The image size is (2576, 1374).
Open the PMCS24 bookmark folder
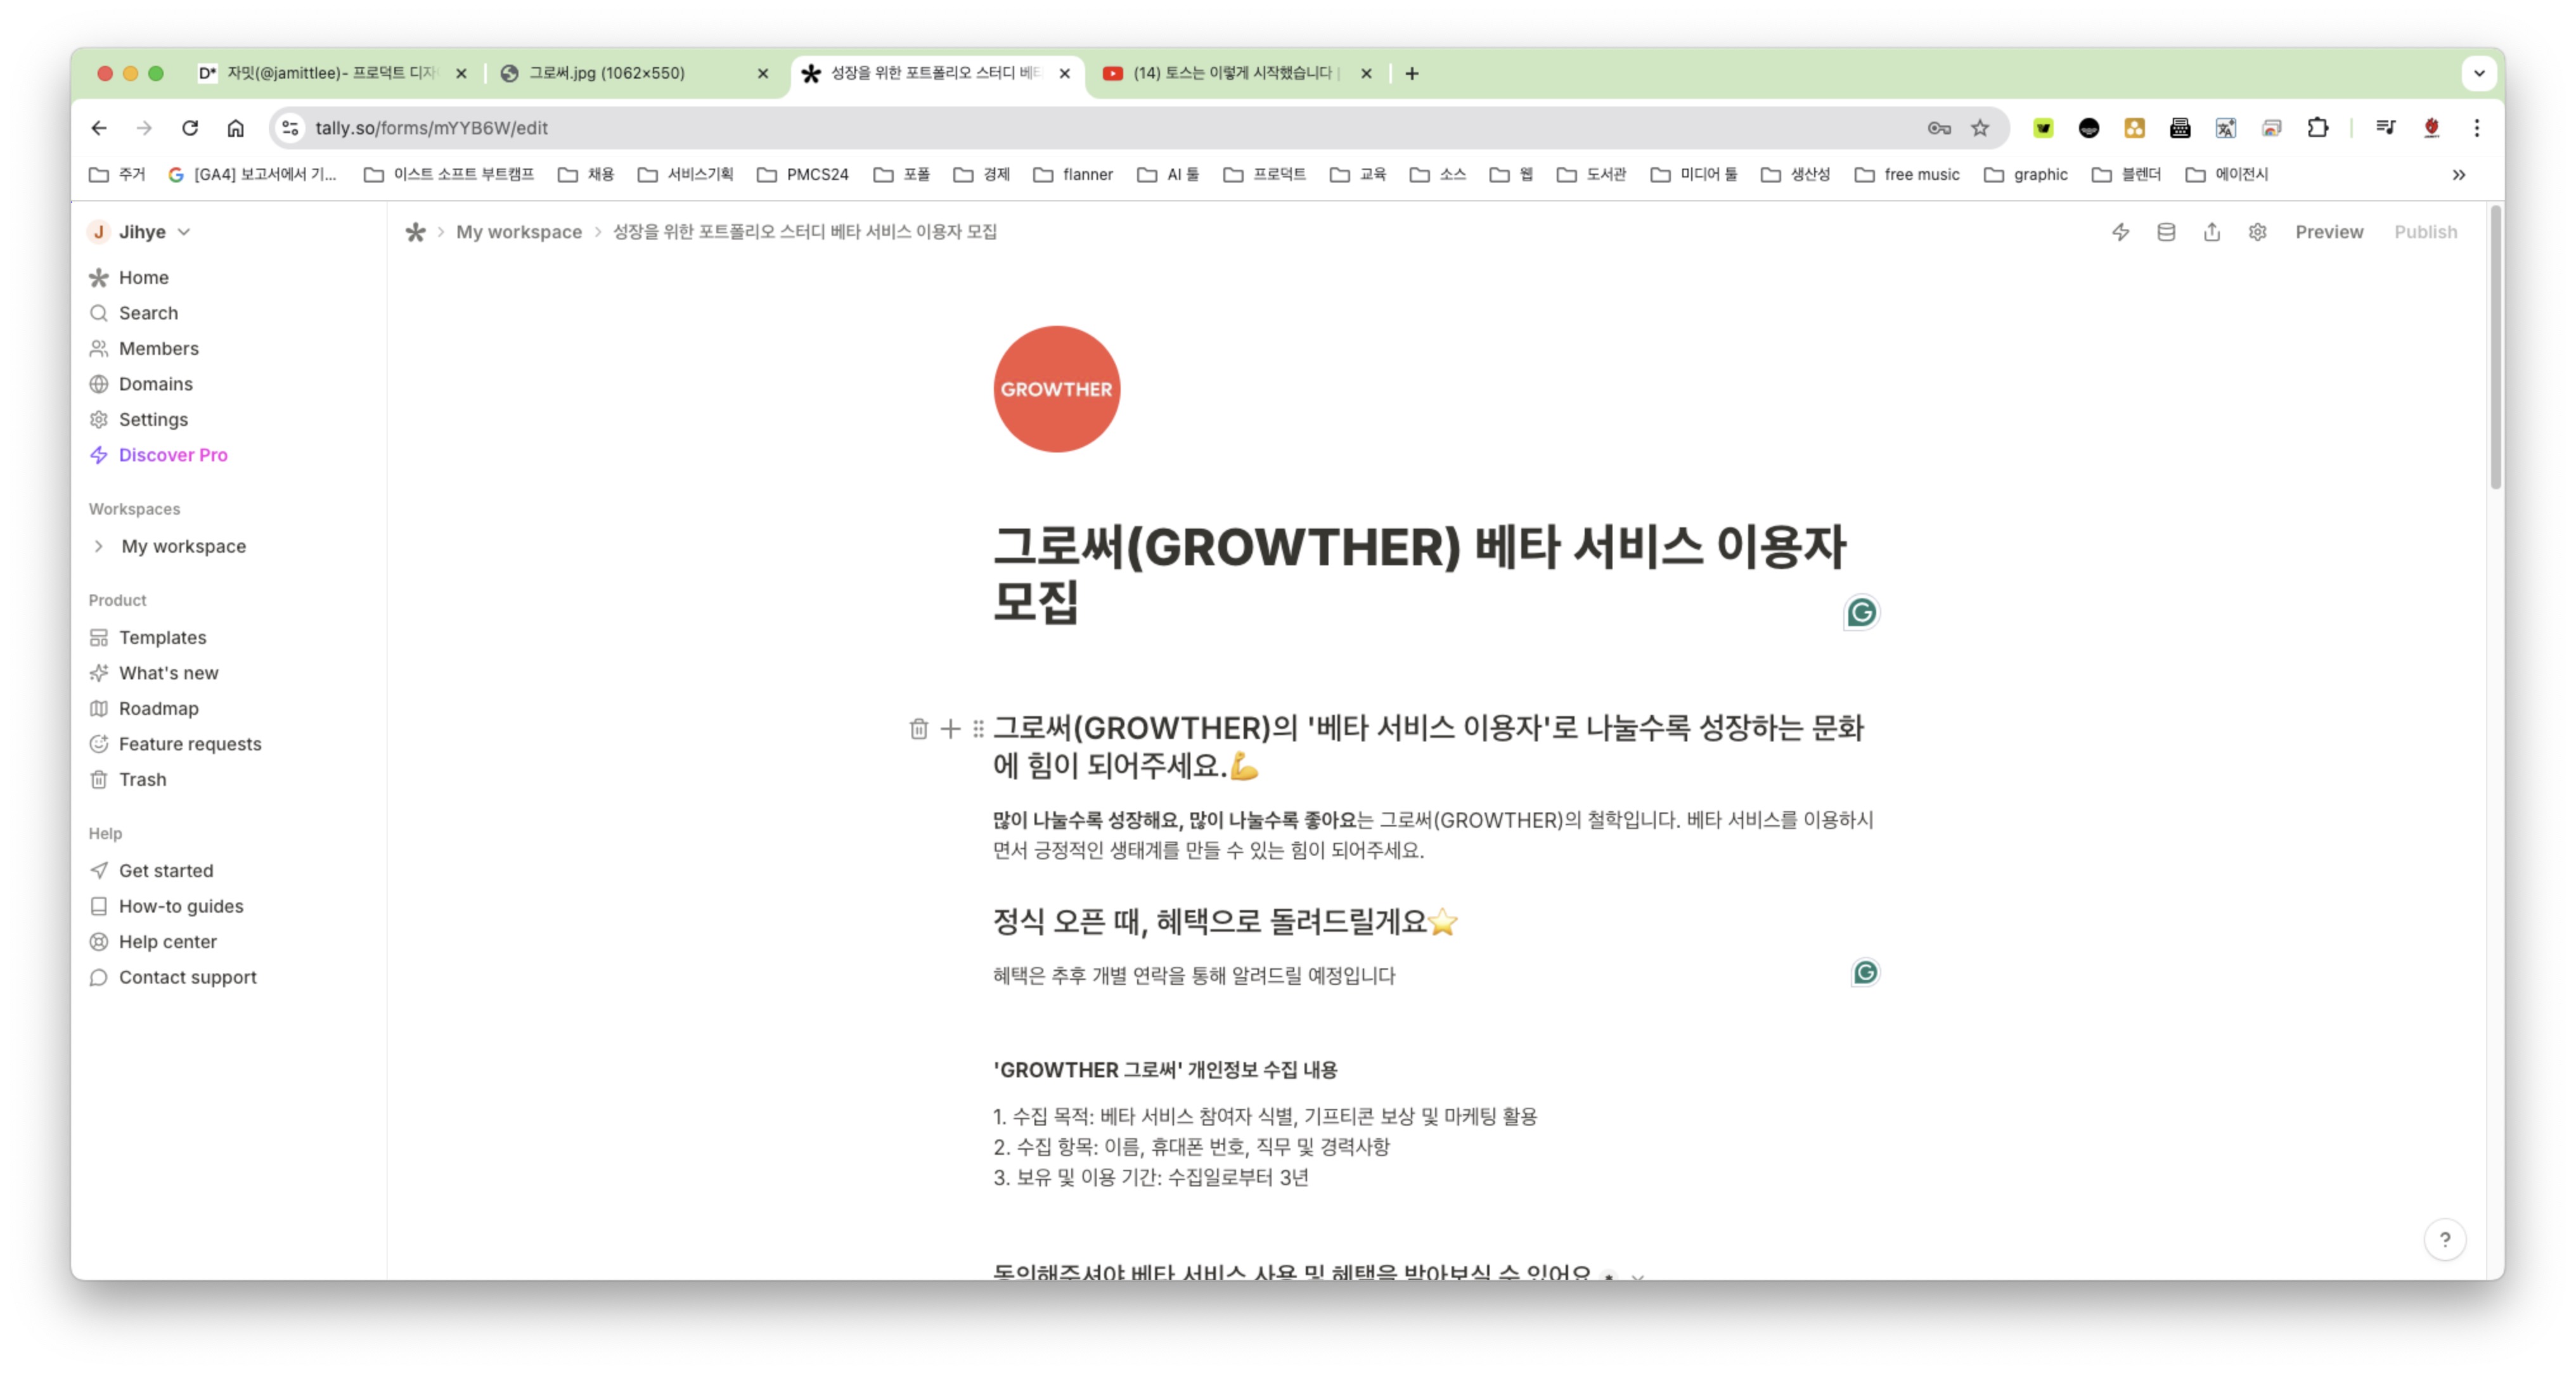[803, 175]
